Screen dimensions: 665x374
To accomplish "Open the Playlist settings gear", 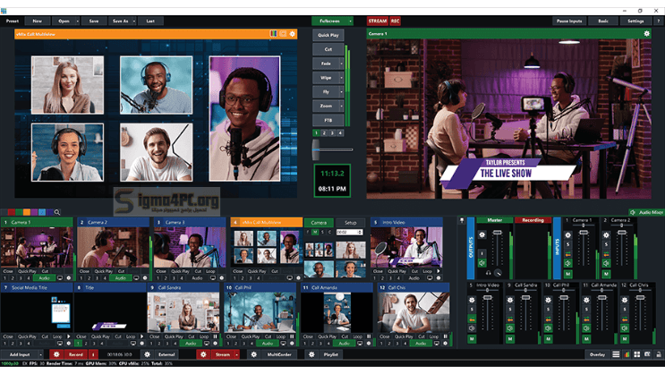I will [313, 354].
